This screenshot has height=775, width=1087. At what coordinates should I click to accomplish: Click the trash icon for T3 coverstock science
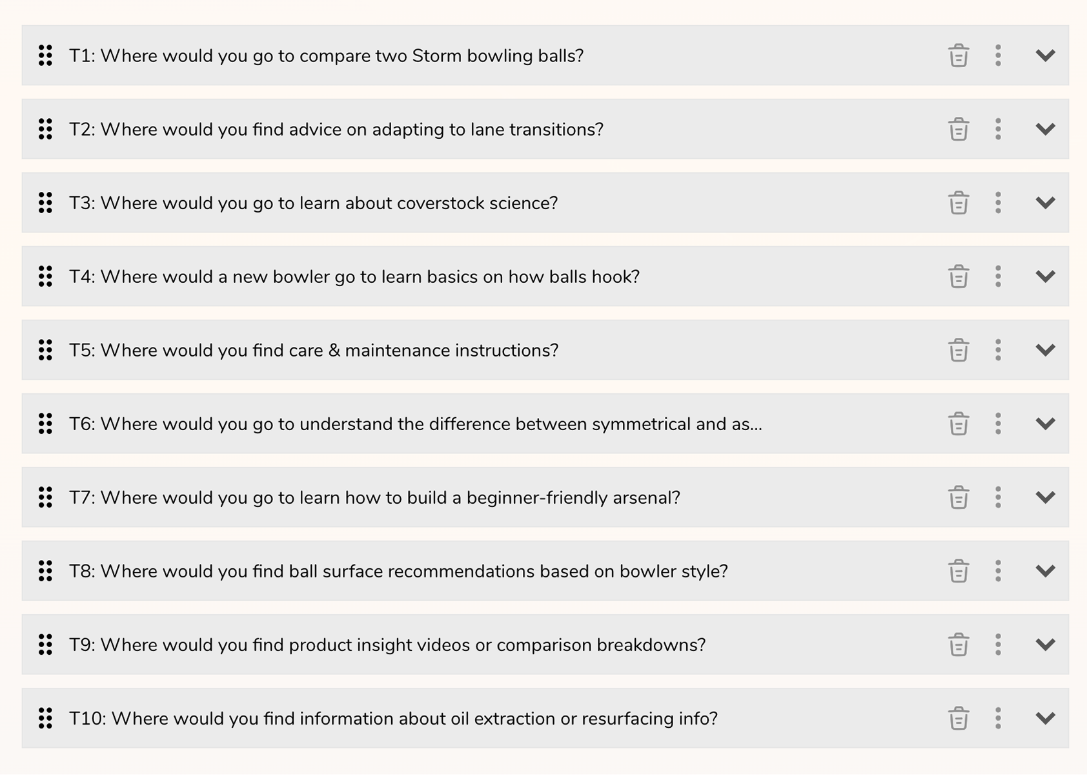[959, 203]
